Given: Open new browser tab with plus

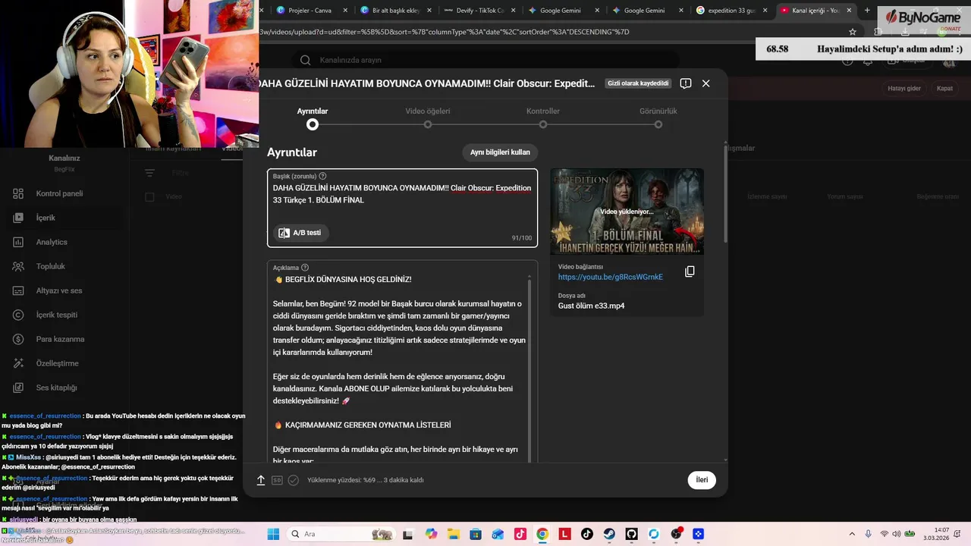Looking at the screenshot, I should coord(868,10).
